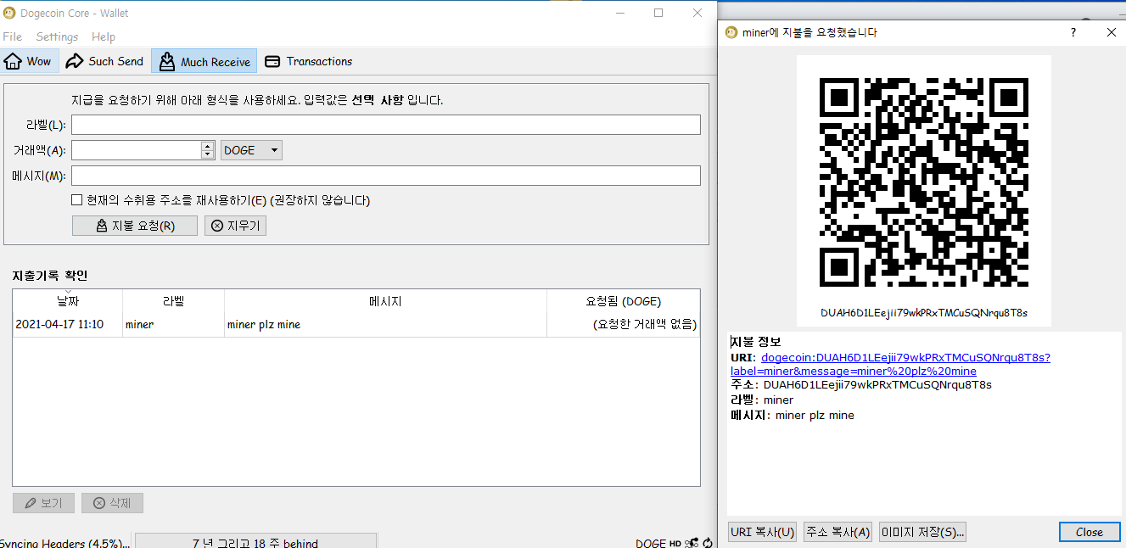Click the 라벨: miner line in the payment info
This screenshot has width=1126, height=548.
point(762,400)
